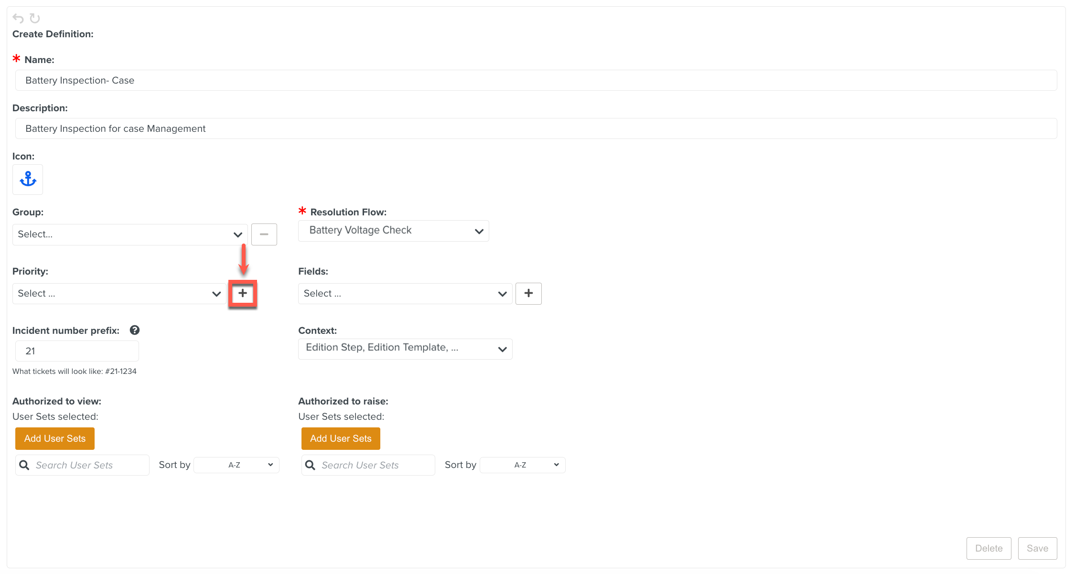Click the search icon under Authorized to raise
Screen dimensions: 1075x574
click(311, 465)
